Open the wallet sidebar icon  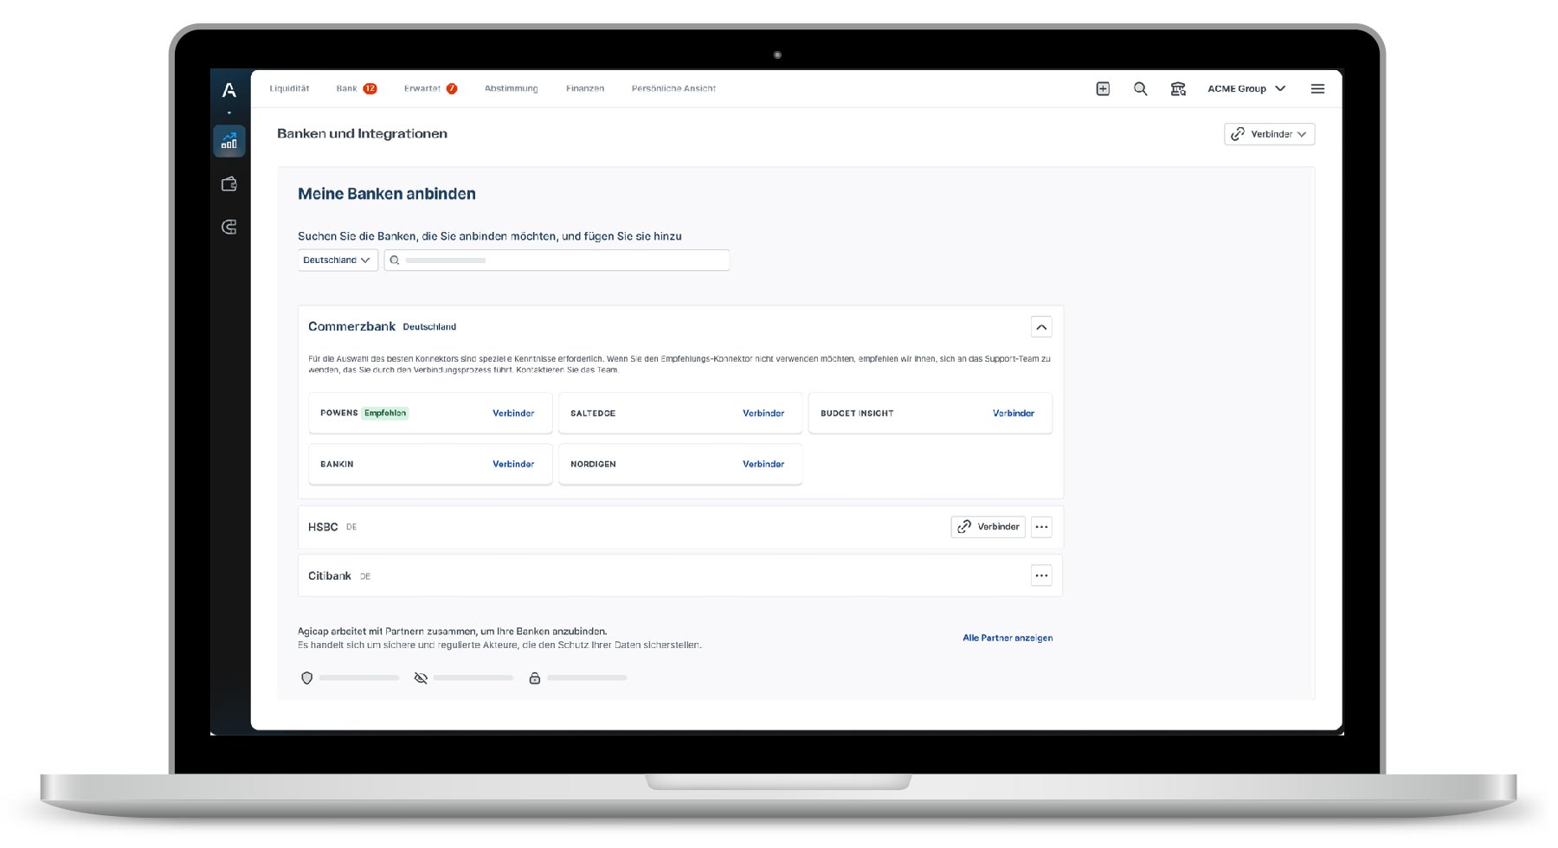(229, 183)
